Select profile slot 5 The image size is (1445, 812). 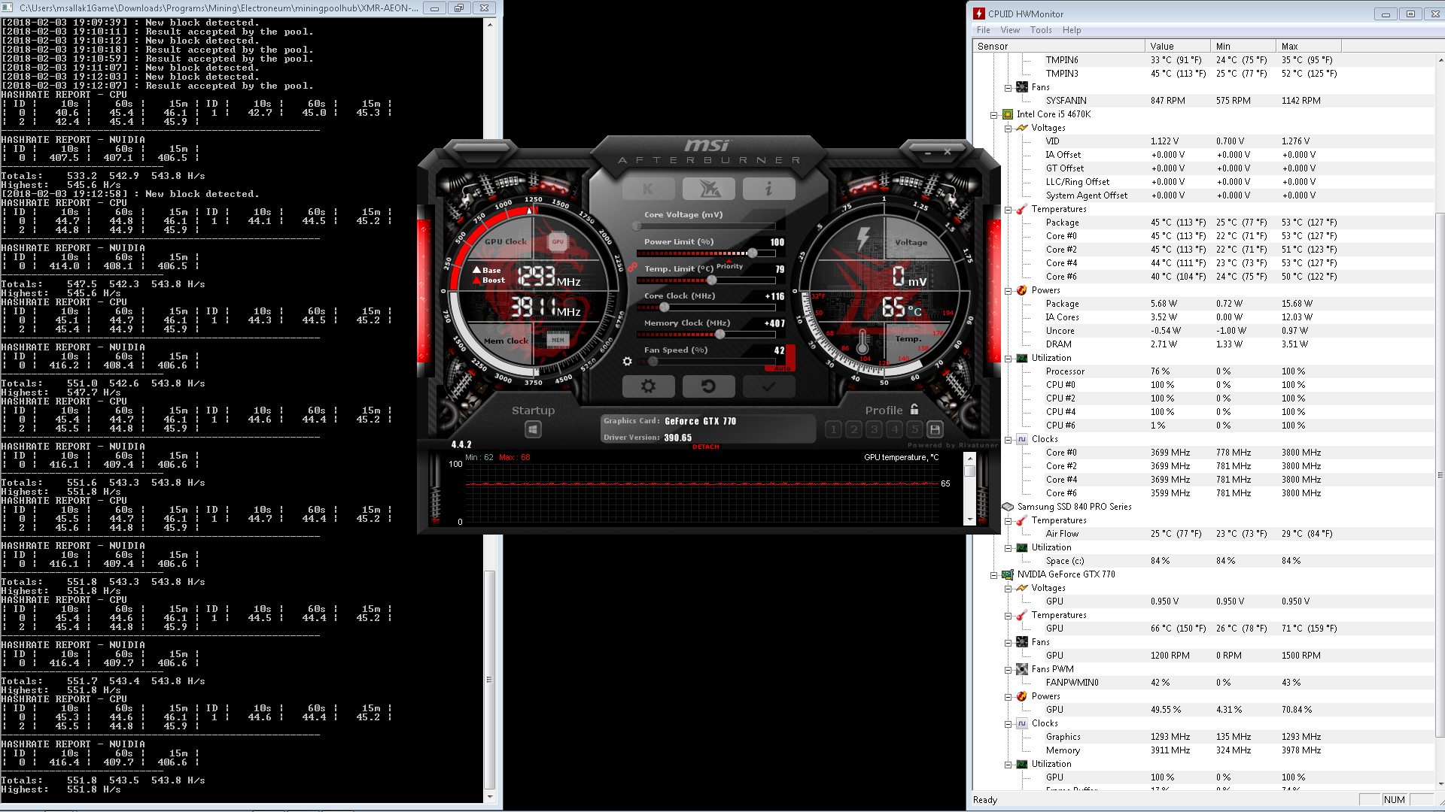click(914, 429)
